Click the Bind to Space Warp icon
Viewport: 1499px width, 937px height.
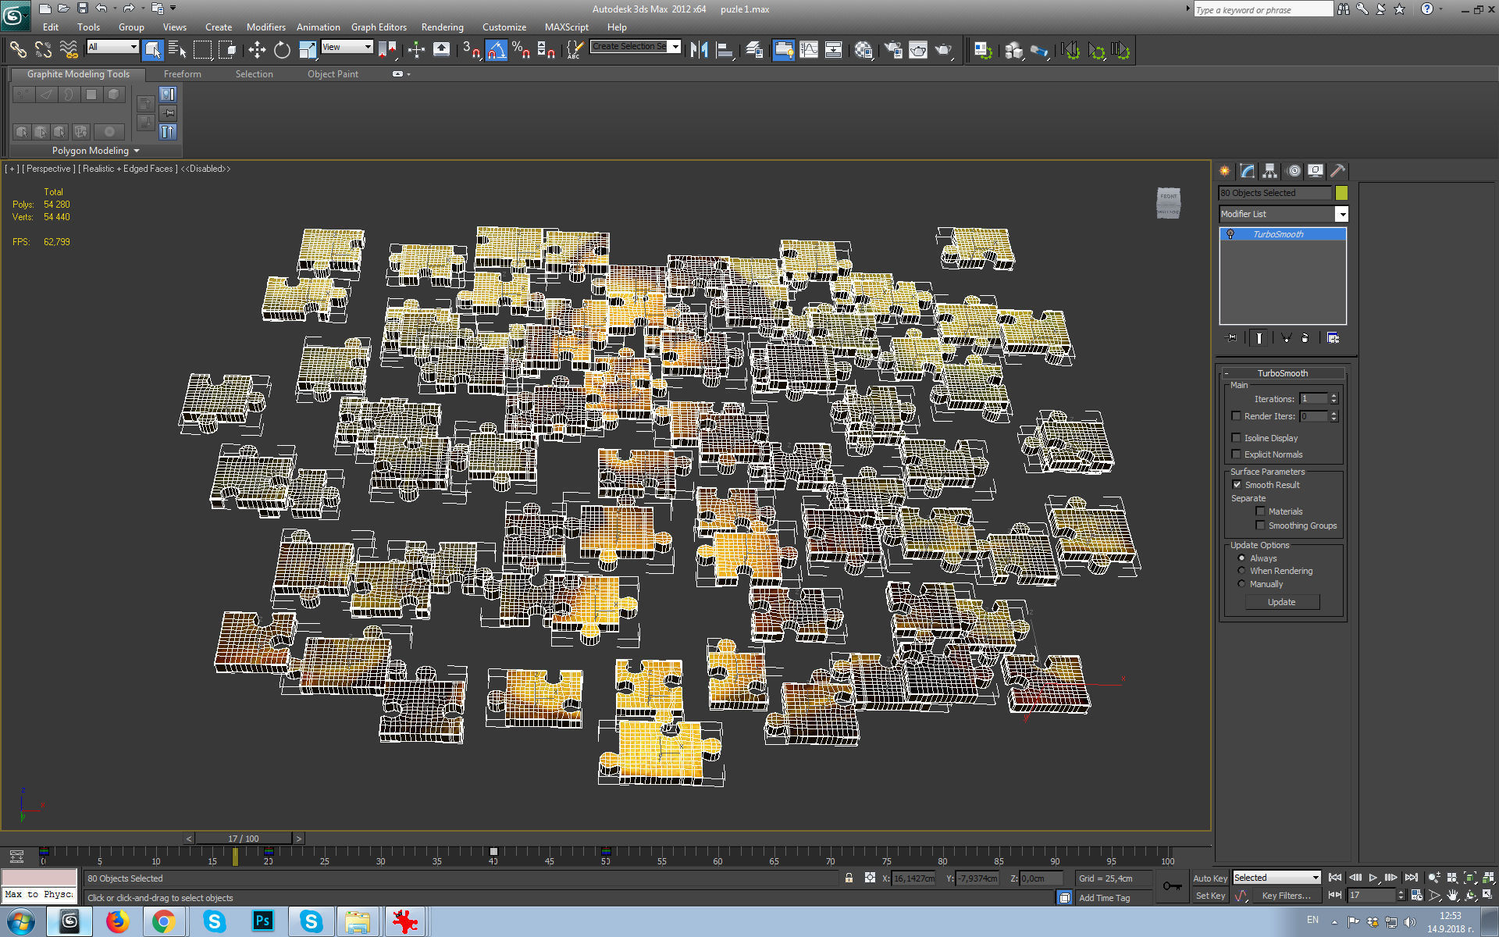click(69, 50)
